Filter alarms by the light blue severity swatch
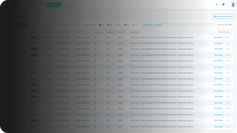This screenshot has width=237, height=133. tap(133, 25)
